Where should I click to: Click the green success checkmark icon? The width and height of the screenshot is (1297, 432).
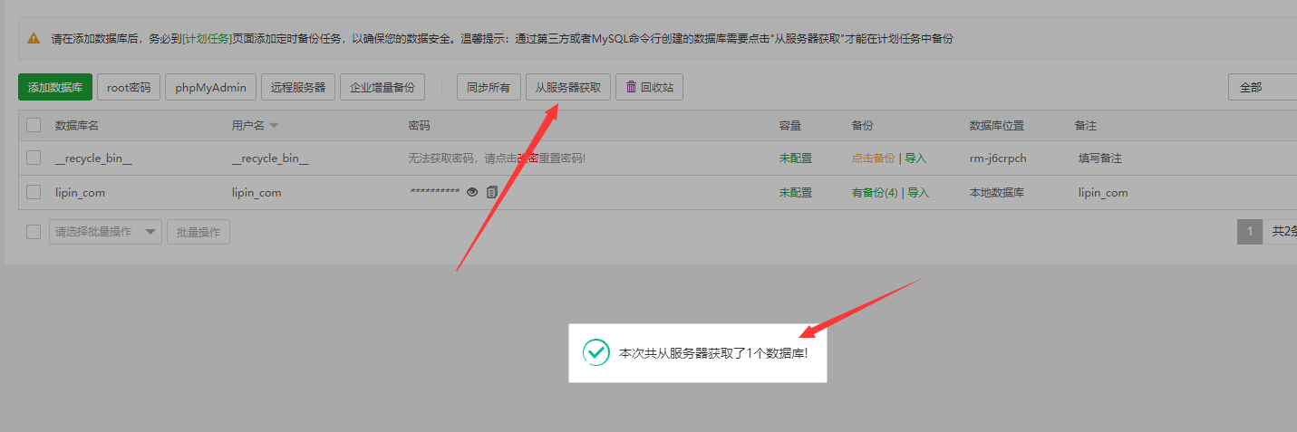(x=595, y=352)
